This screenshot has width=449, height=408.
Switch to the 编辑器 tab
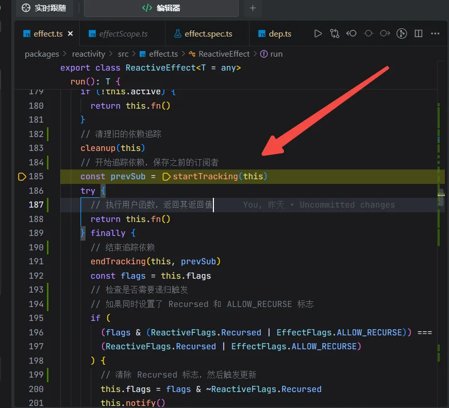161,8
